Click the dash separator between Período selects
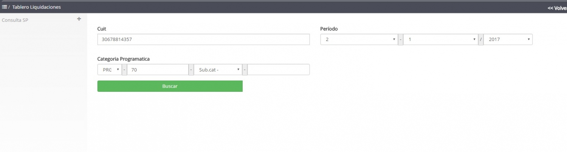The height and width of the screenshot is (152, 567). point(401,40)
